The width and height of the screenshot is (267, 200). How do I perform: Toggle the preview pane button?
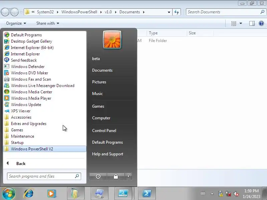coord(252,23)
